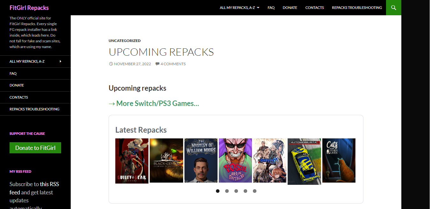
Task: Open Donate in the top navigation
Action: 290,8
